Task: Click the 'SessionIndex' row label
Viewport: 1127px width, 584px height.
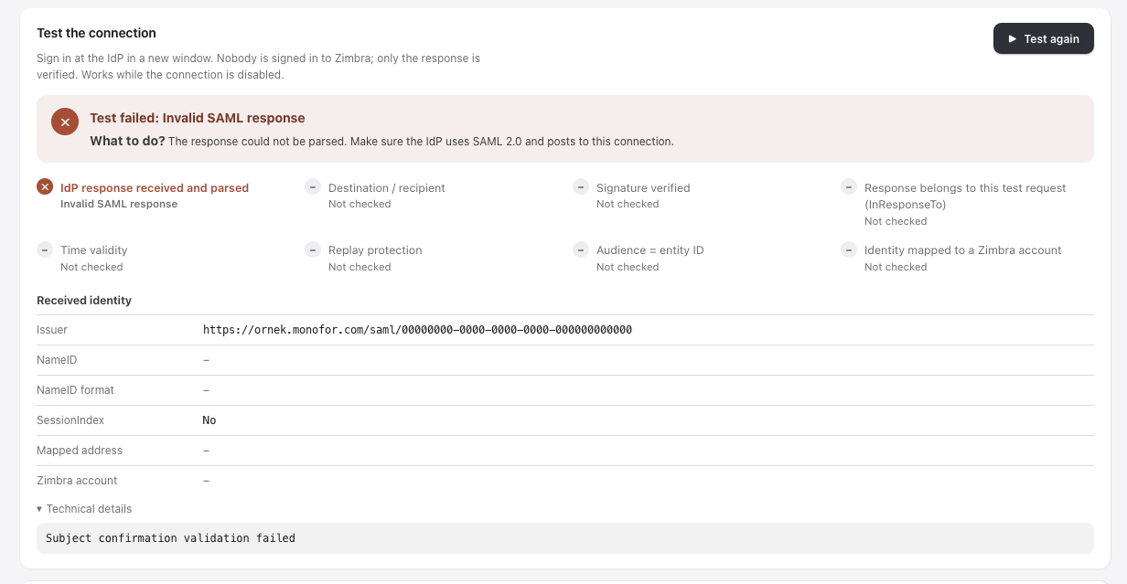Action: click(70, 420)
